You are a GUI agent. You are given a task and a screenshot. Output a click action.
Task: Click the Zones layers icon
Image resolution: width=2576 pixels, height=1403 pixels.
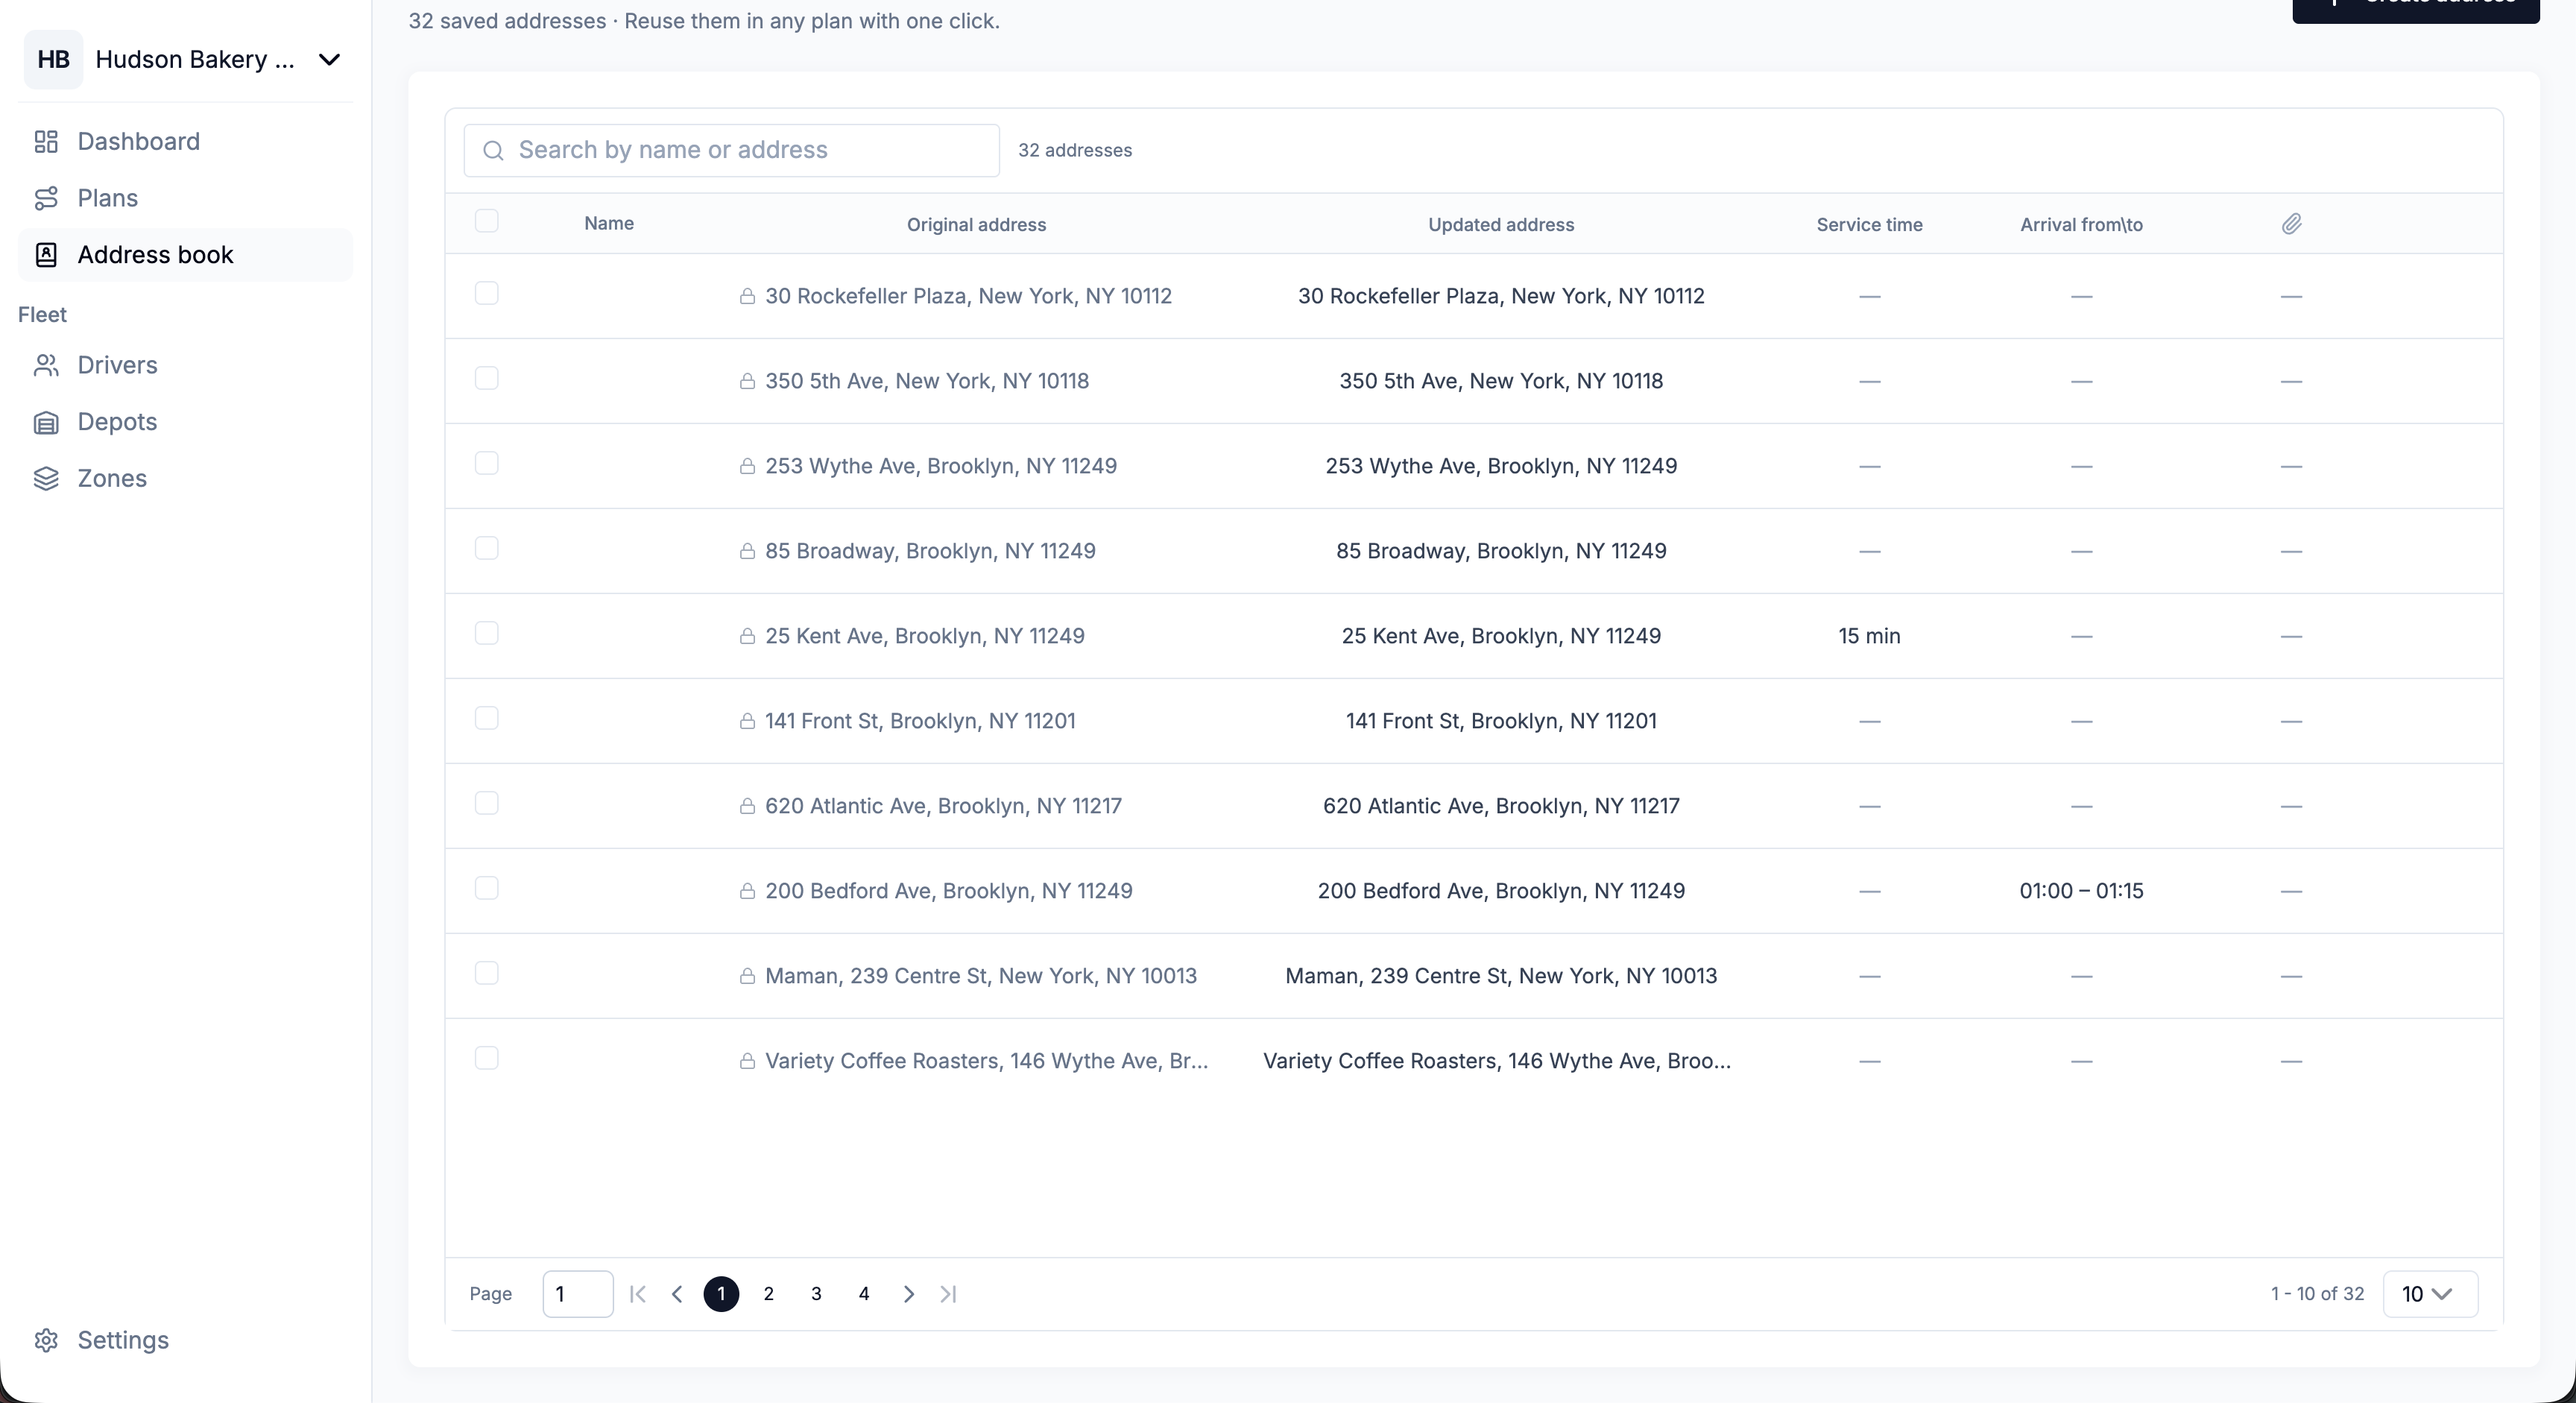46,478
